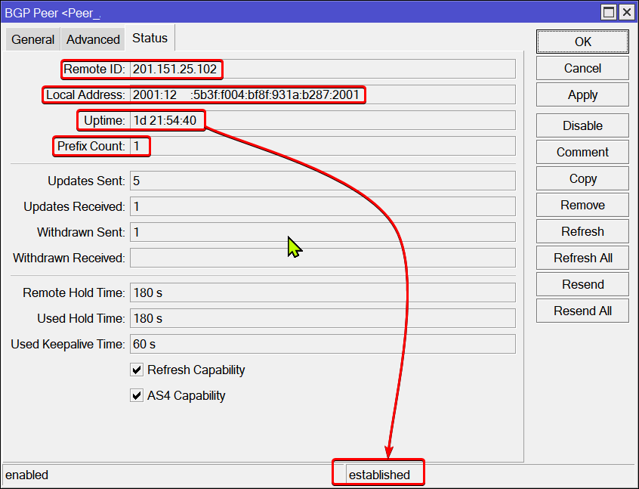Resend routes to this peer
This screenshot has height=489, width=639.
(582, 284)
